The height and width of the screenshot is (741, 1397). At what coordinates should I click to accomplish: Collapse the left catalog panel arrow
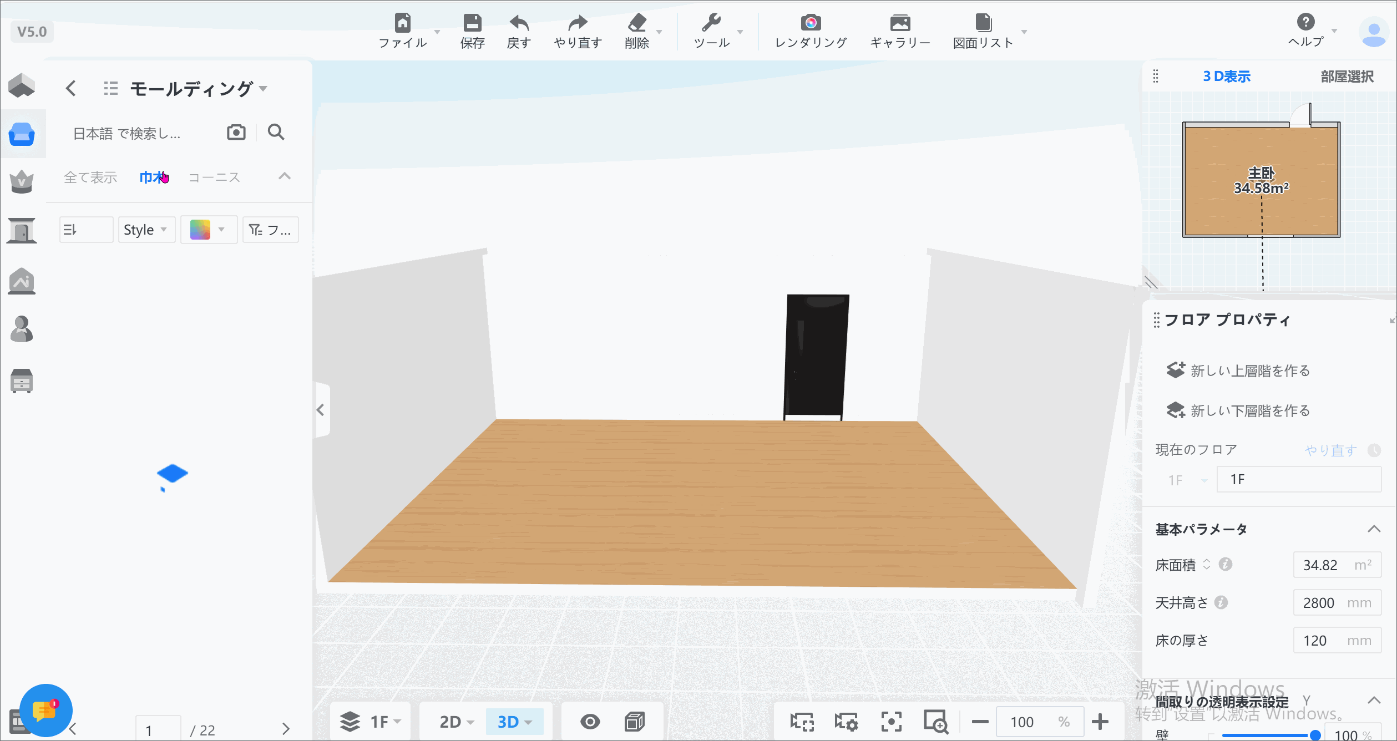(x=321, y=410)
